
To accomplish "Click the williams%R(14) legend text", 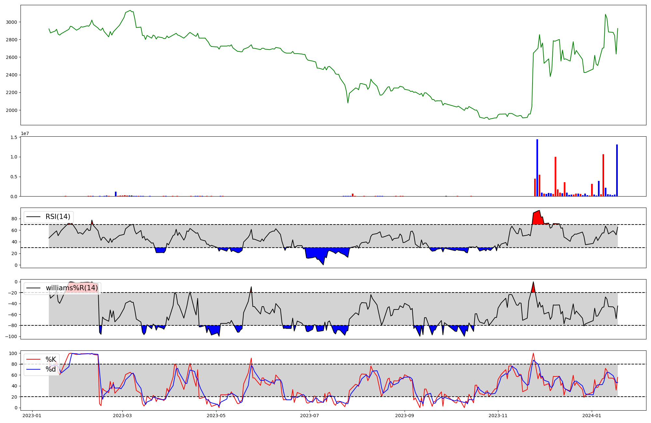I will tap(72, 288).
